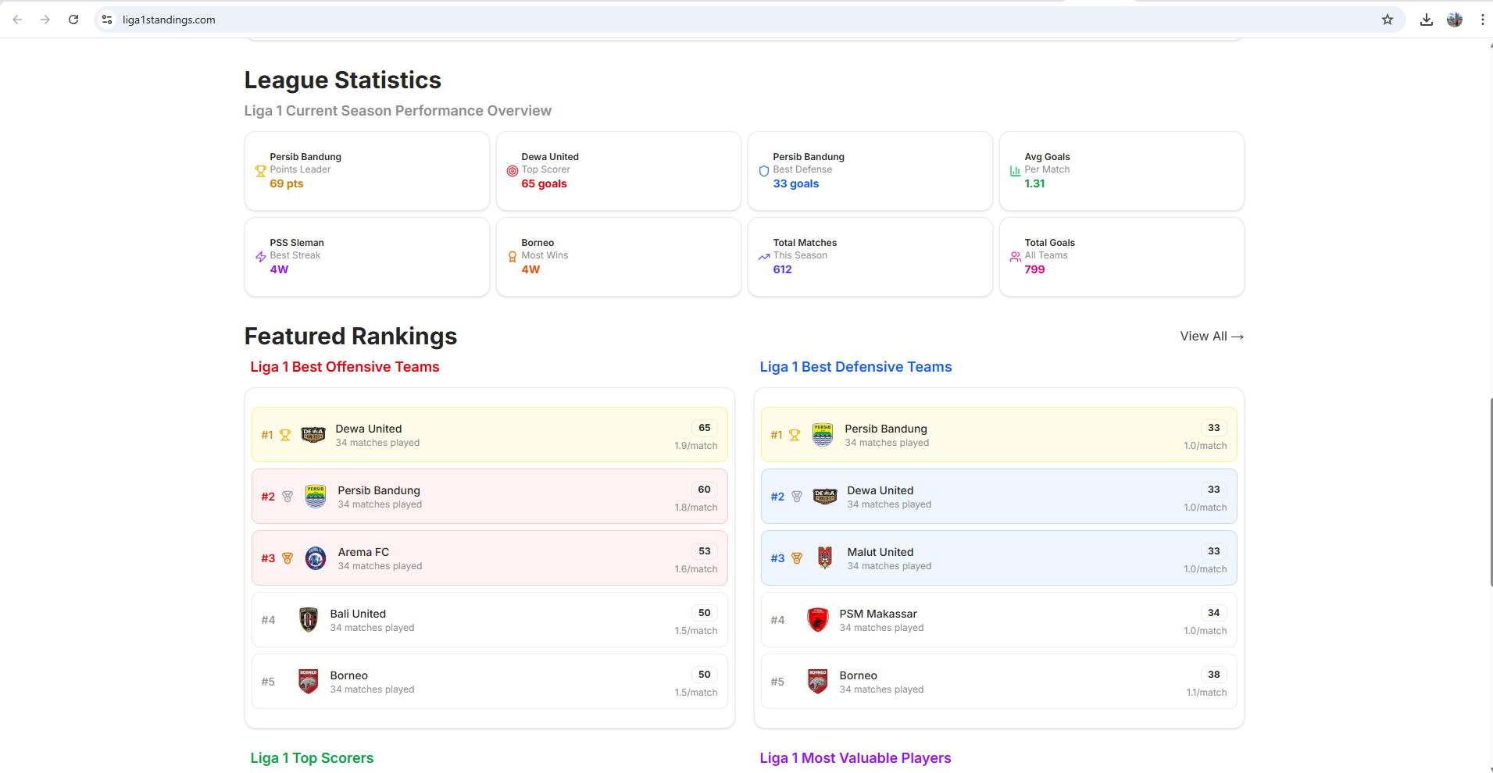
Task: Click #1 trophy icon beside defensive Persib Bandung
Action: pyautogui.click(x=795, y=435)
